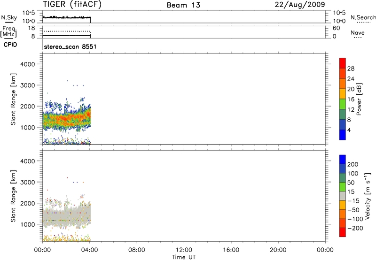The width and height of the screenshot is (376, 260).
Task: Click the N.Sky noise trace in top panel
Action: 67,17
